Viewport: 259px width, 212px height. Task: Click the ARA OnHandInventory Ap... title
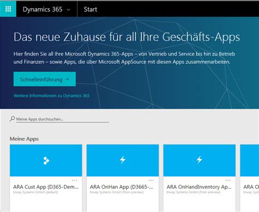point(199,187)
